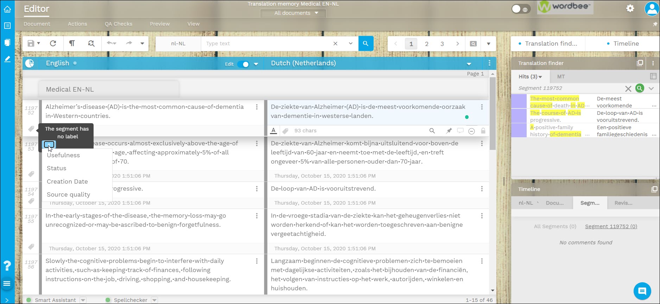The height and width of the screenshot is (304, 660).
Task: Toggle the globe switch in the top bar
Action: pyautogui.click(x=521, y=9)
